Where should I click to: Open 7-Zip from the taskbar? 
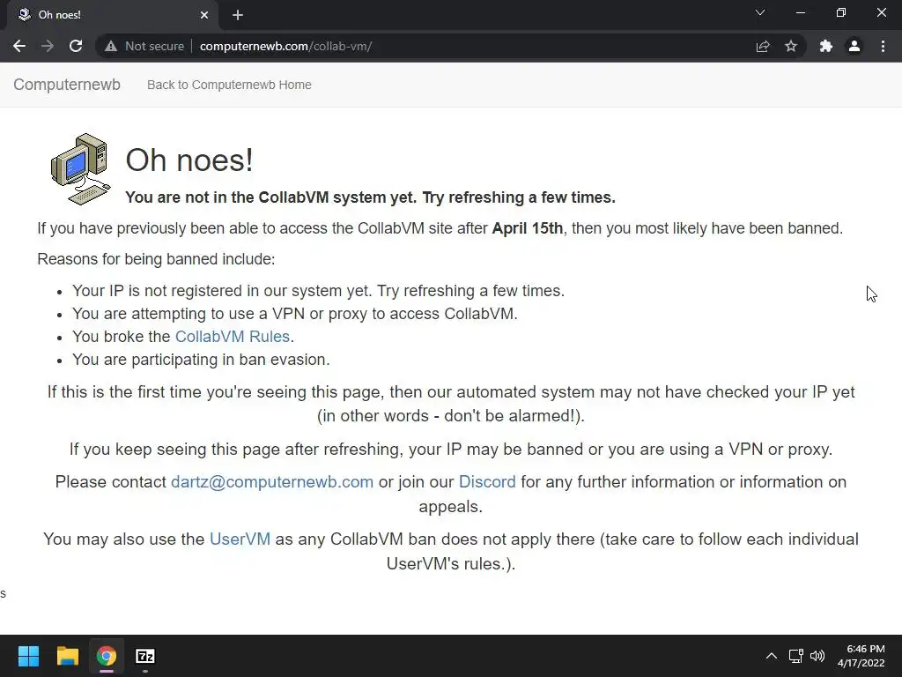click(x=145, y=656)
